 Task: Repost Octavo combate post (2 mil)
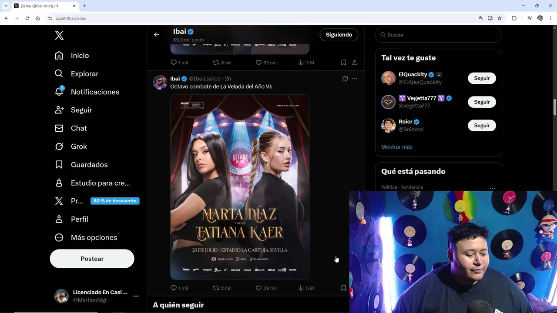[x=216, y=288]
